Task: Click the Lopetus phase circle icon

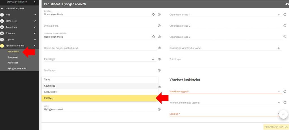Action: tap(2, 40)
